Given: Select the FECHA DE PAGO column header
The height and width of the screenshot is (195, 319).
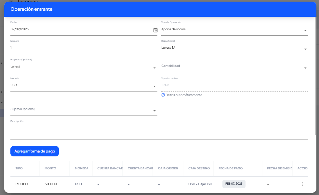Looking at the screenshot, I should pyautogui.click(x=231, y=168).
